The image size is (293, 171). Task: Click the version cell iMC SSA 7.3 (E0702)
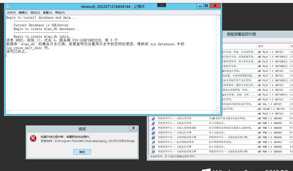(x=270, y=104)
